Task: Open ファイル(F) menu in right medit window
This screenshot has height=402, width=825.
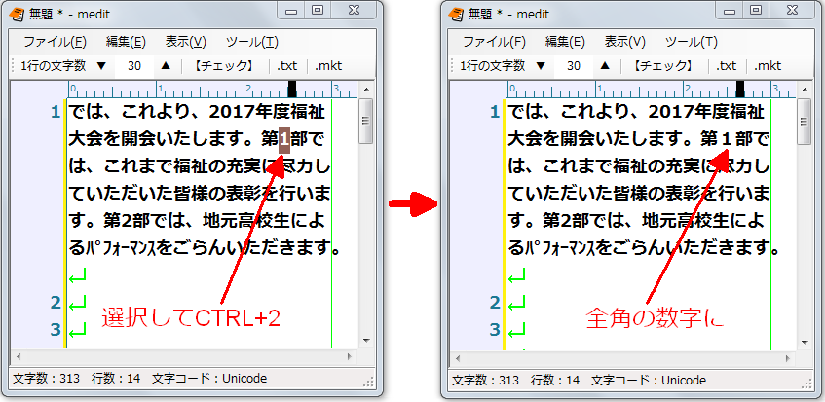Action: (494, 42)
